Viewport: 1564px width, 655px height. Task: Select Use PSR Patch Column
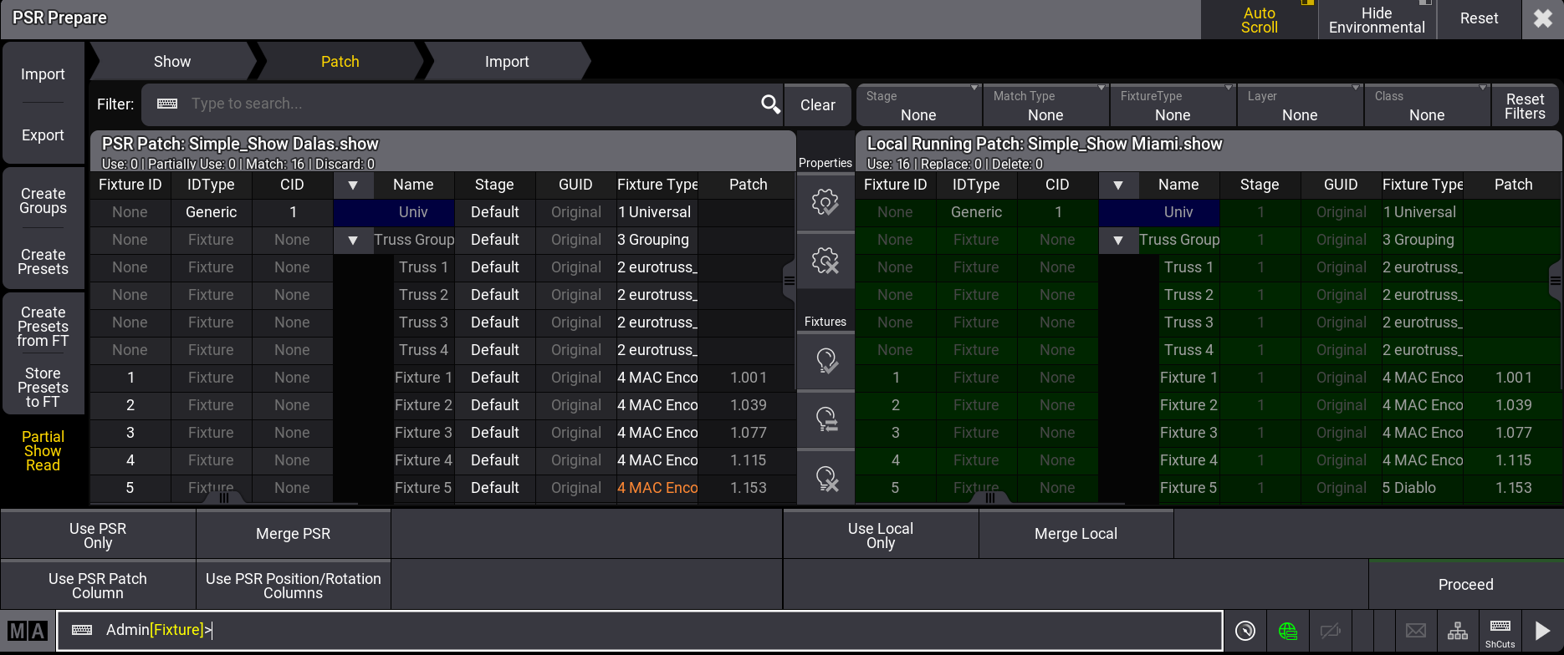pos(98,586)
